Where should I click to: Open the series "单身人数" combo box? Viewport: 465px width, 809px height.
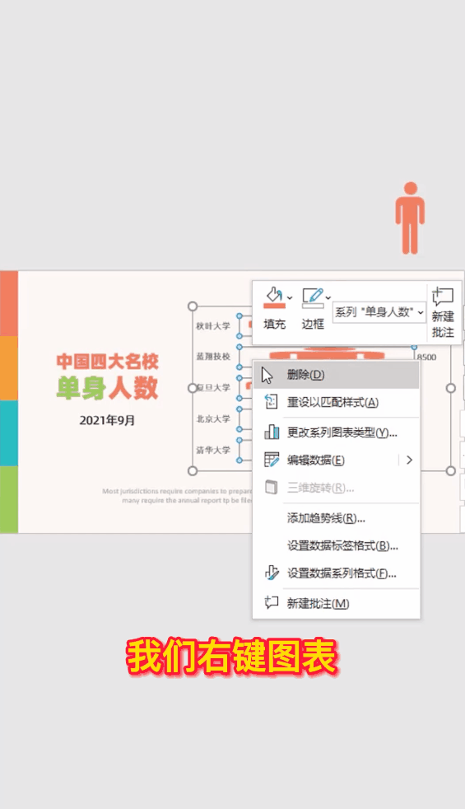[x=379, y=312]
